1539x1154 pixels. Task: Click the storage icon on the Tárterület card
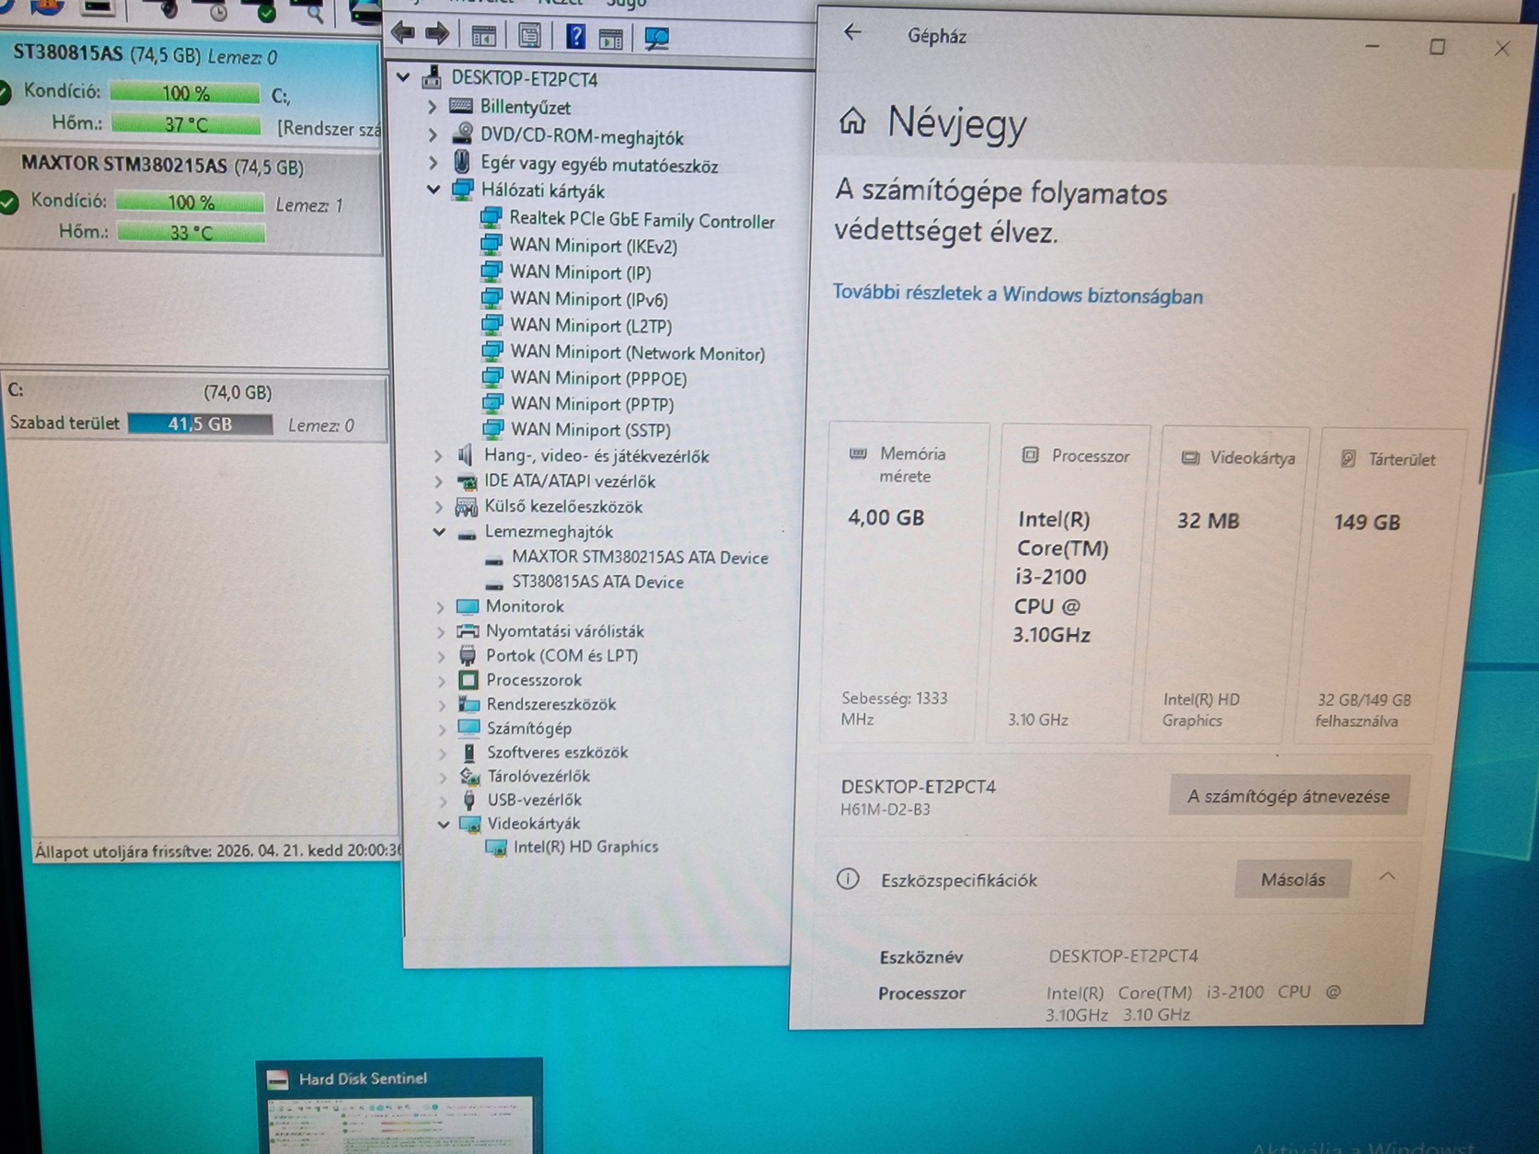coord(1348,458)
